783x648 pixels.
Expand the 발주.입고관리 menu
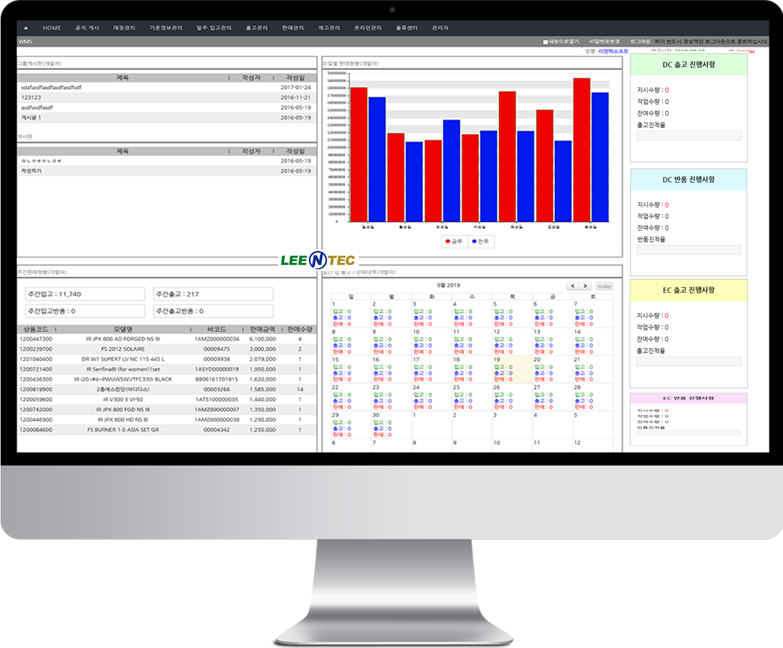pos(214,28)
